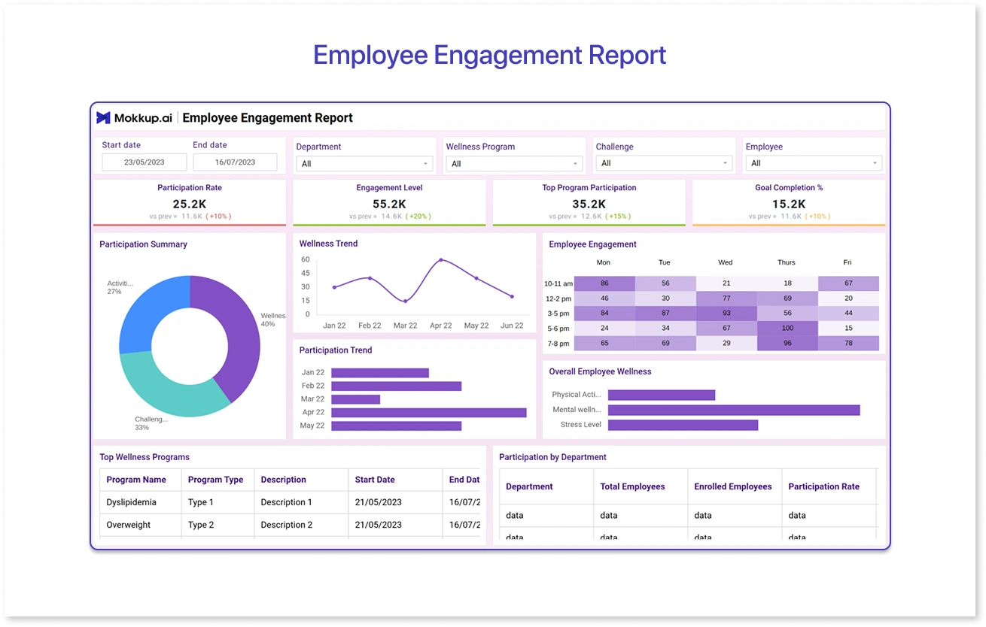Click heatmap cell 15 for Fri 5-6 pm
986x627 pixels.
(848, 329)
